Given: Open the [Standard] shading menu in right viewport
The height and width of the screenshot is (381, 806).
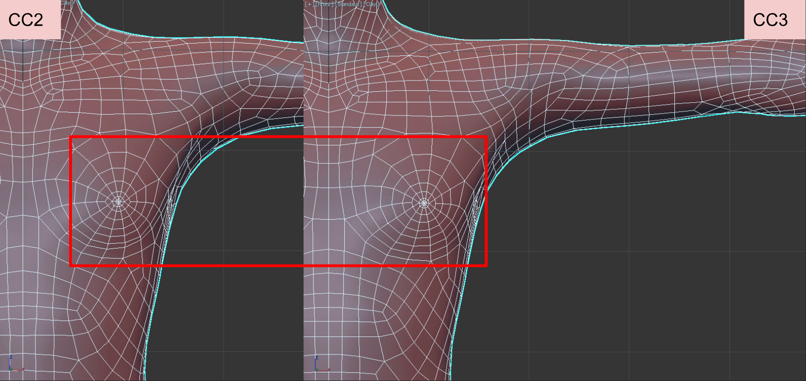Looking at the screenshot, I should pyautogui.click(x=349, y=4).
